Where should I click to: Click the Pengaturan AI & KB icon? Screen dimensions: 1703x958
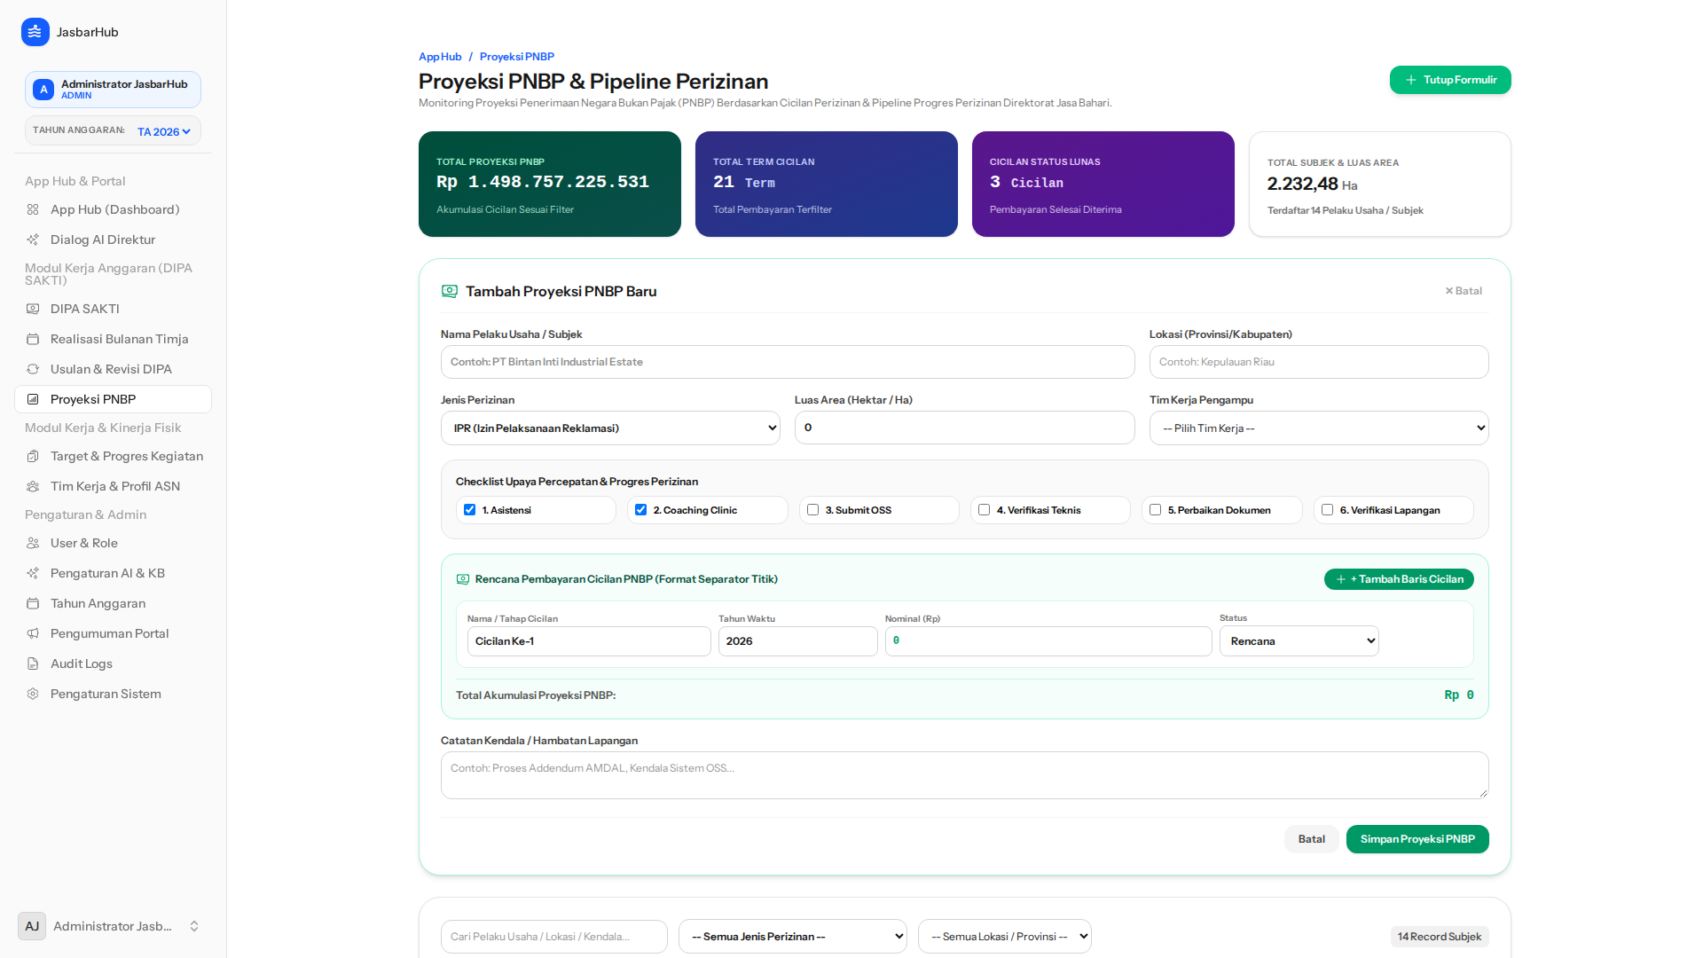point(33,574)
